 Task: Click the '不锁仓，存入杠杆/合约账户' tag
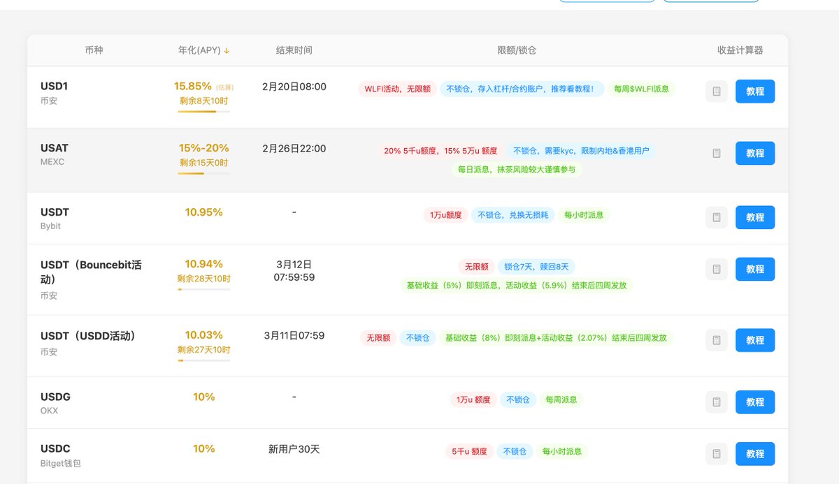[522, 89]
